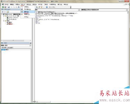Click the Sheet1 worksheet icon in the tree
The height and width of the screenshot is (104, 130).
pos(8,17)
